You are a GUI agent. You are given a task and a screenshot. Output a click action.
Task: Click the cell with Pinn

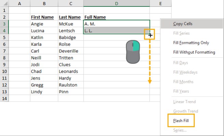[x=71, y=91]
